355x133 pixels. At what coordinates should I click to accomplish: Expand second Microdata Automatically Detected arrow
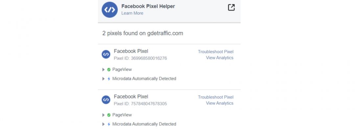104,124
